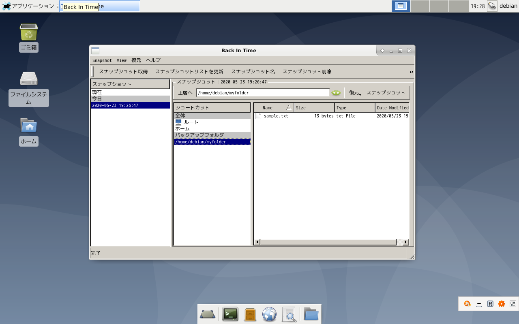Viewport: 519px width, 324px height.
Task: Sort files by Date Modified column header
Action: 392,108
